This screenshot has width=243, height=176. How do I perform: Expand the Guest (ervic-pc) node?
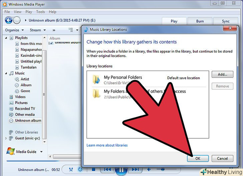[6, 138]
